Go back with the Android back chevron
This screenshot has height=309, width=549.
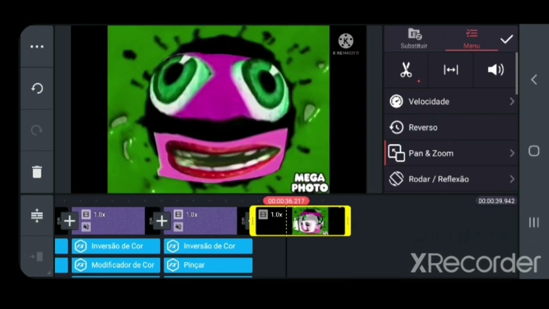534,79
